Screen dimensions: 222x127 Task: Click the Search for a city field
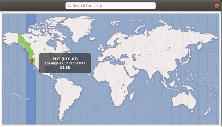pyautogui.click(x=110, y=6)
